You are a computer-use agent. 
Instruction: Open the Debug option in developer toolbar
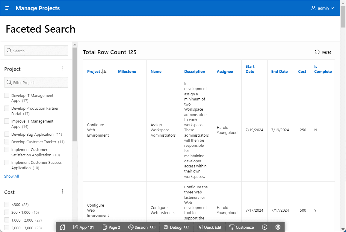coord(172,227)
